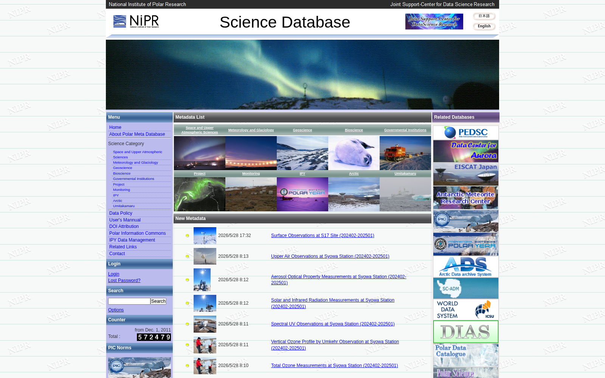Click the Bioscience seal thumbnail
The image size is (605, 378).
(x=354, y=153)
